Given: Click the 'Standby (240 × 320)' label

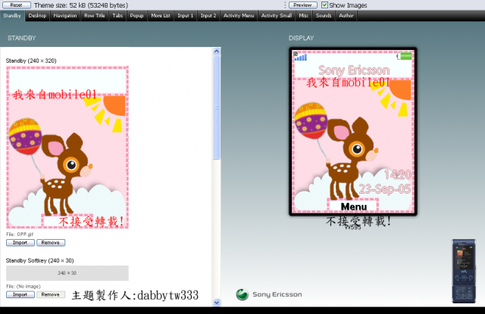Looking at the screenshot, I should point(31,61).
